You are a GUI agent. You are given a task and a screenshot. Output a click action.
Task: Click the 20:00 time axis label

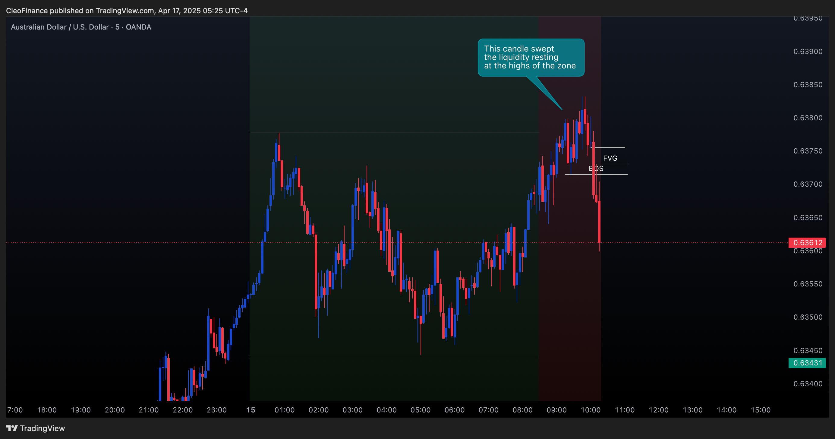coord(115,410)
